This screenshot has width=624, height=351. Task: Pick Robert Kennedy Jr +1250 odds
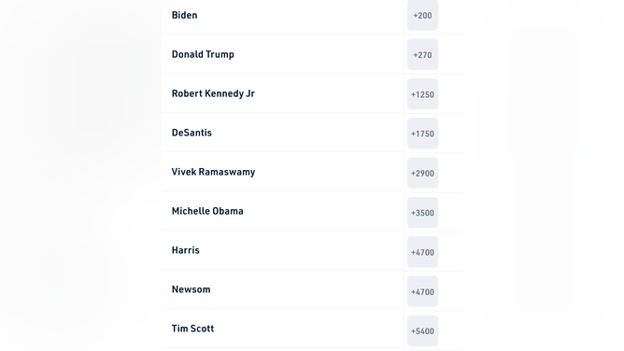pos(422,94)
